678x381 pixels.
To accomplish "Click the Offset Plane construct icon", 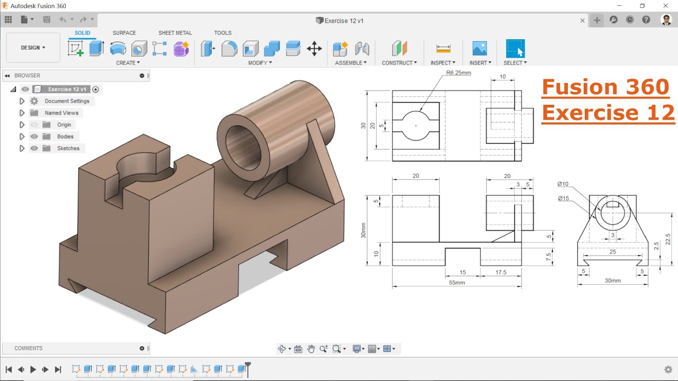I will click(399, 49).
